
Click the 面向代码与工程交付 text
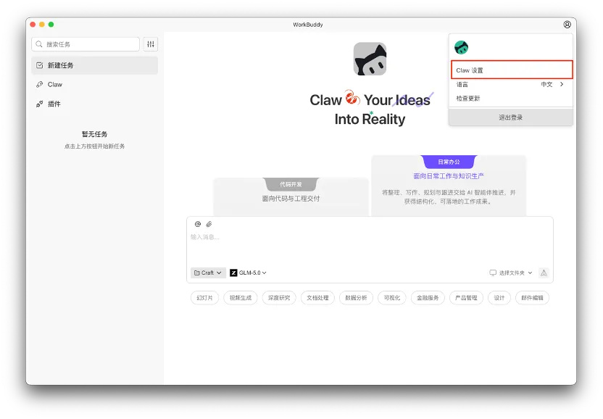point(291,199)
